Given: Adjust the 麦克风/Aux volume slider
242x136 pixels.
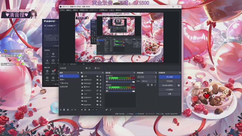Looking at the screenshot, I should tap(122, 82).
